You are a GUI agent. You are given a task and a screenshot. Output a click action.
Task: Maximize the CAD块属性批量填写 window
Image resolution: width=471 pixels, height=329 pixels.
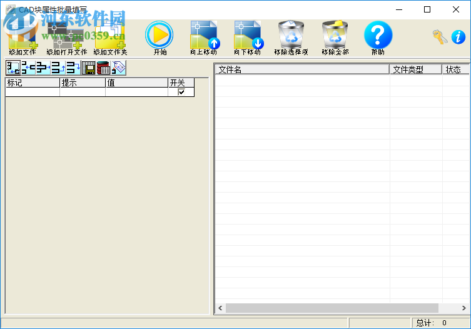click(427, 9)
